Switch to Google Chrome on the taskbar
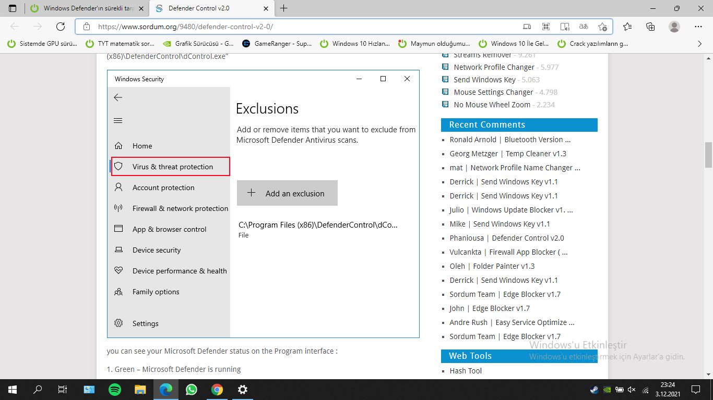Viewport: 713px width, 400px height. [217, 390]
